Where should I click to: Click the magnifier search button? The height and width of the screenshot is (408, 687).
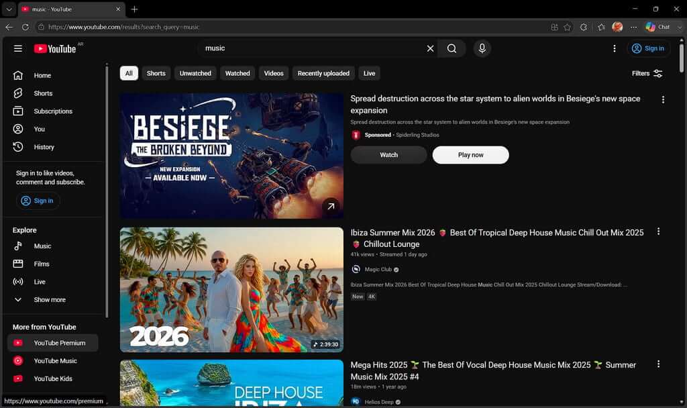coord(452,48)
